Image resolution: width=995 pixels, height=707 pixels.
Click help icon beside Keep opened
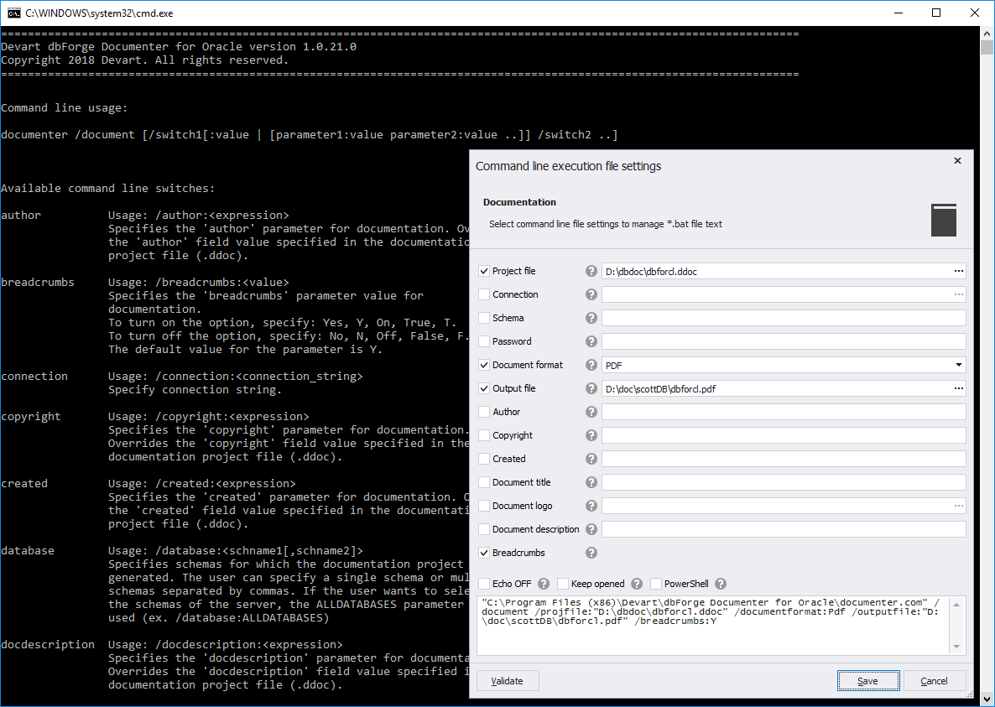coord(637,584)
